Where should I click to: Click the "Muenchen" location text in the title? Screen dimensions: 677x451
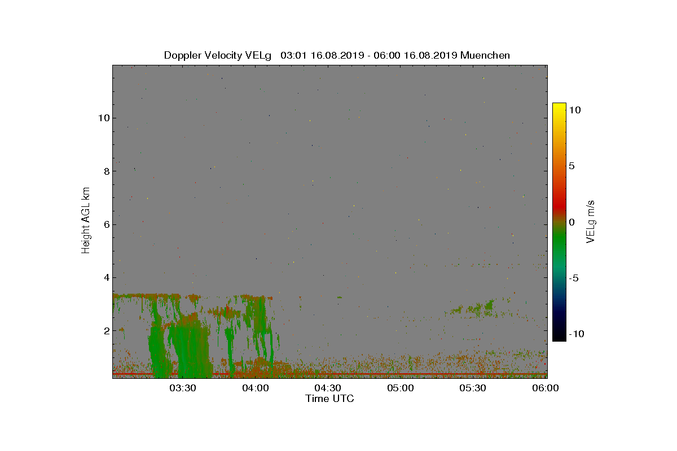(x=485, y=55)
